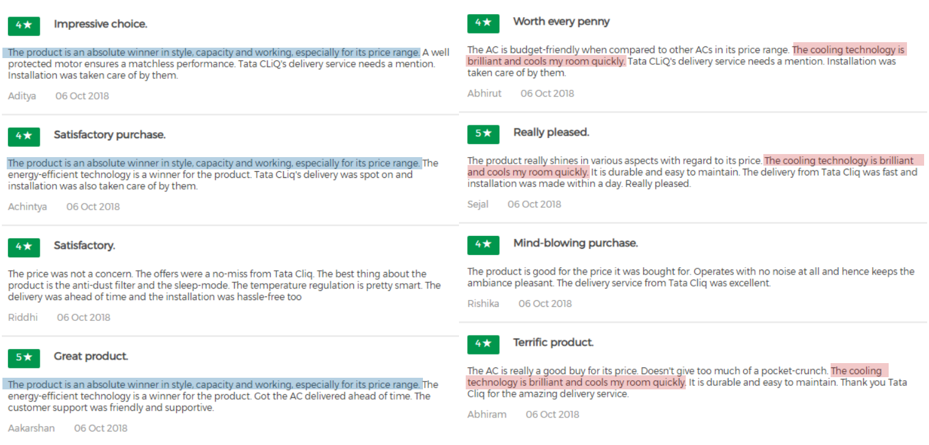Open the 'Terrific product.' review heading
929x445 pixels.
553,343
